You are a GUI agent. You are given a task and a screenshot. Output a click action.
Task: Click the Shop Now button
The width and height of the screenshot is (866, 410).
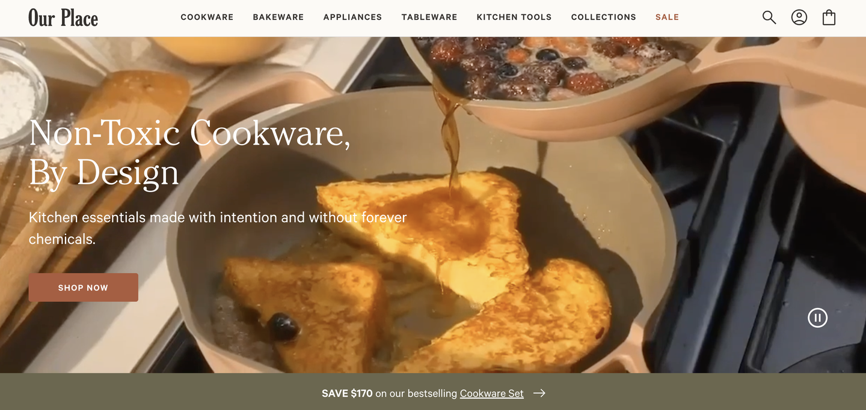(x=84, y=288)
